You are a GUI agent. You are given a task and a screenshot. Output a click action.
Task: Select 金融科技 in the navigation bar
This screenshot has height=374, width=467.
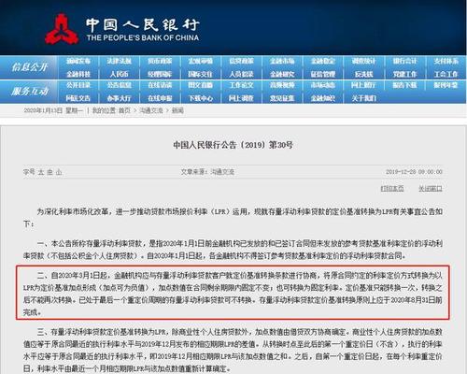78,74
